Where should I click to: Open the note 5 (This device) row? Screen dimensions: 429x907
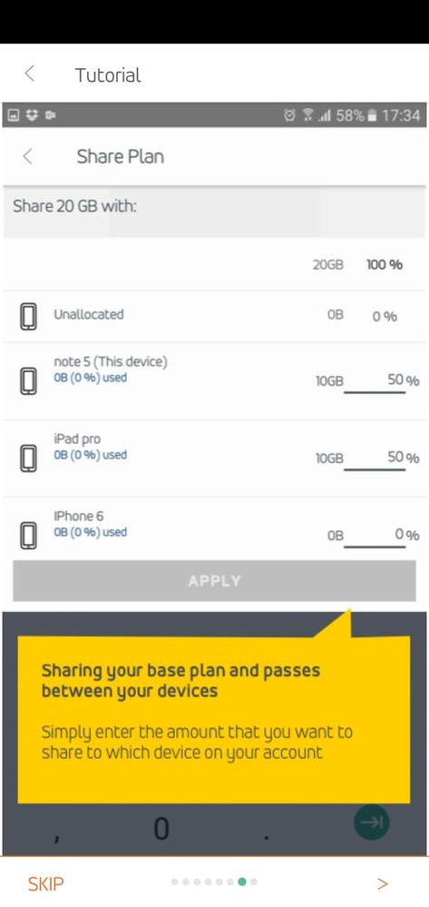(x=214, y=381)
